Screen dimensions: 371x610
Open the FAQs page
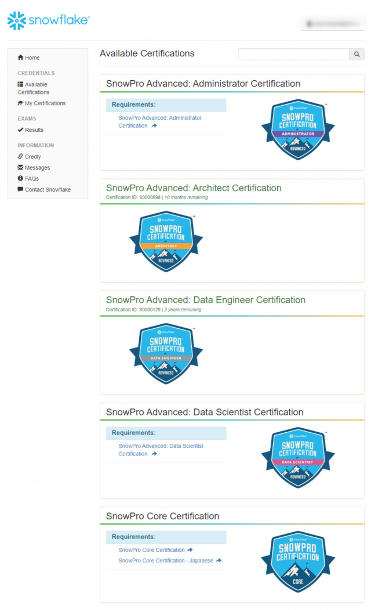28,178
